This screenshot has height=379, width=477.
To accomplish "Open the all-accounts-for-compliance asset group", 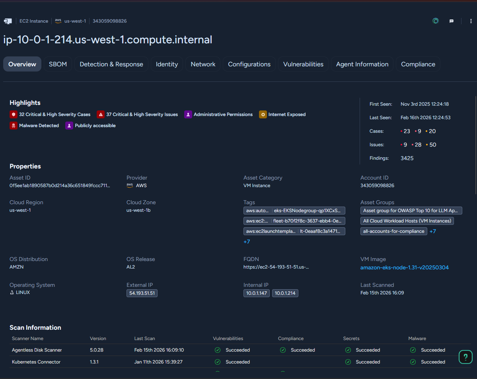I will click(393, 231).
